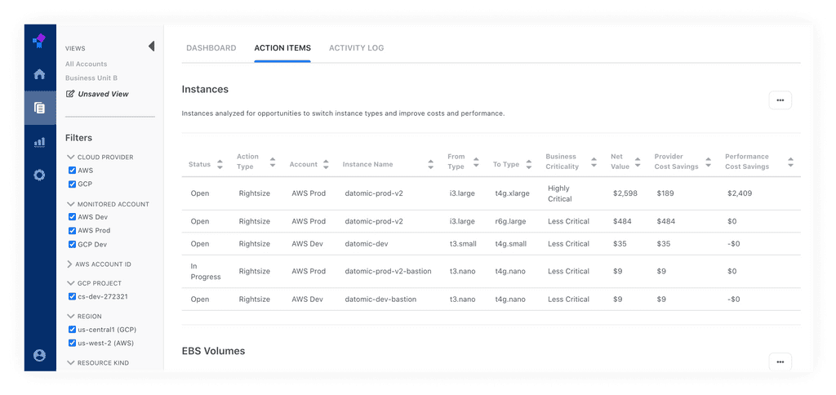836x395 pixels.
Task: Click the Unsaved View edit icon
Action: click(70, 94)
